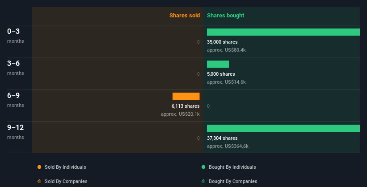Click the striped Sold By Companies legend icon
The width and height of the screenshot is (367, 187).
[x=39, y=181]
